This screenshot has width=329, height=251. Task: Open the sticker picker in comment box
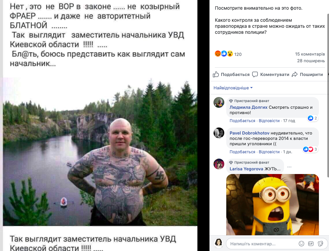pos(320,244)
